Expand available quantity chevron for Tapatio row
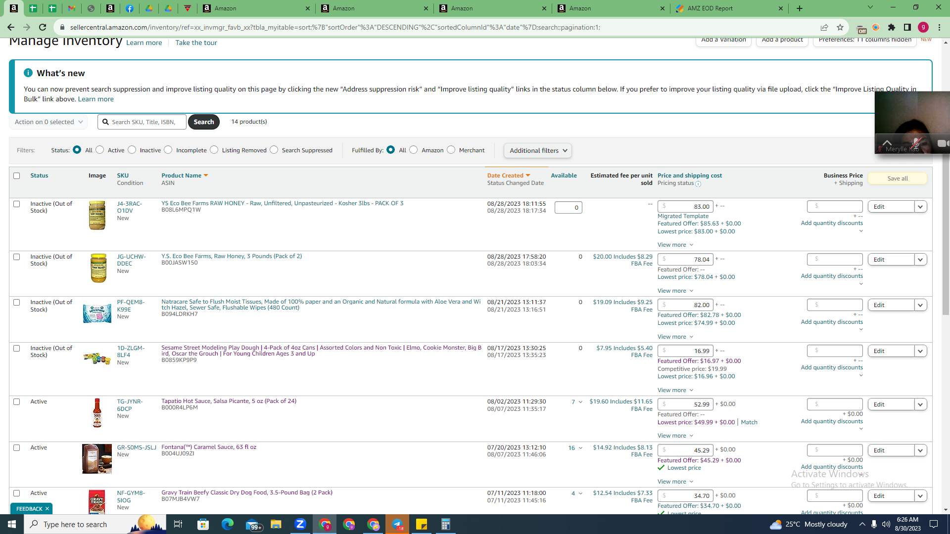 580,402
